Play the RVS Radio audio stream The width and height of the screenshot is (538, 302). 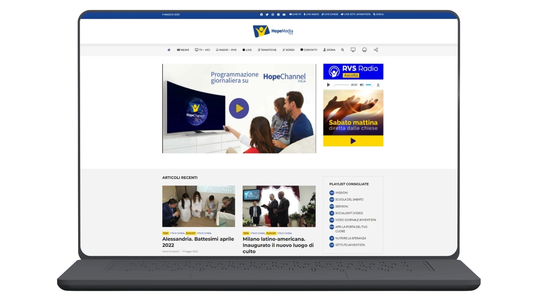tap(328, 85)
